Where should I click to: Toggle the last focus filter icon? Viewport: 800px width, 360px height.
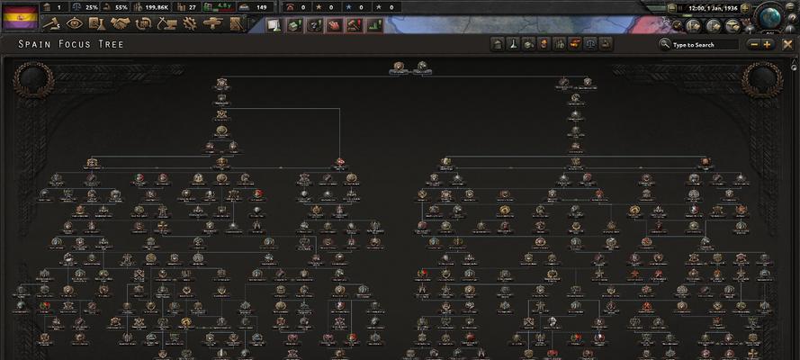606,44
